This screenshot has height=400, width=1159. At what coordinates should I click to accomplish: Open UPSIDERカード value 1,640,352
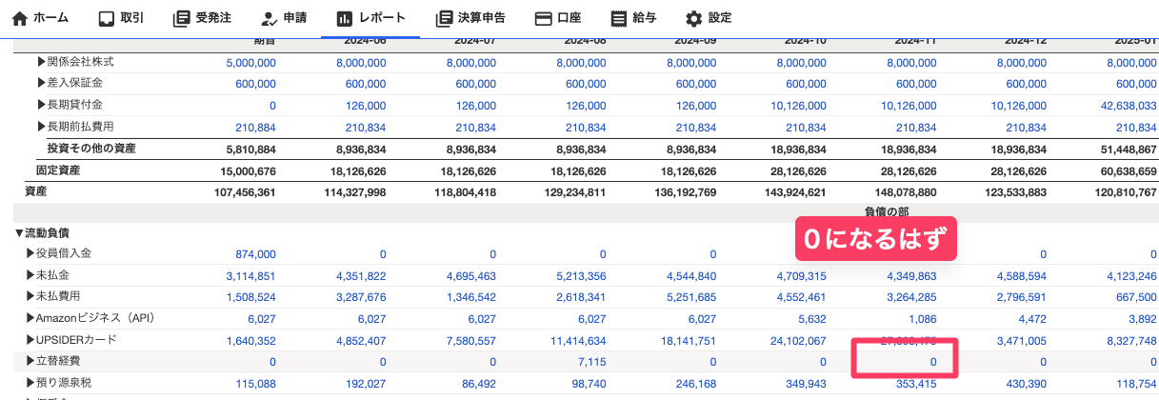click(x=251, y=341)
